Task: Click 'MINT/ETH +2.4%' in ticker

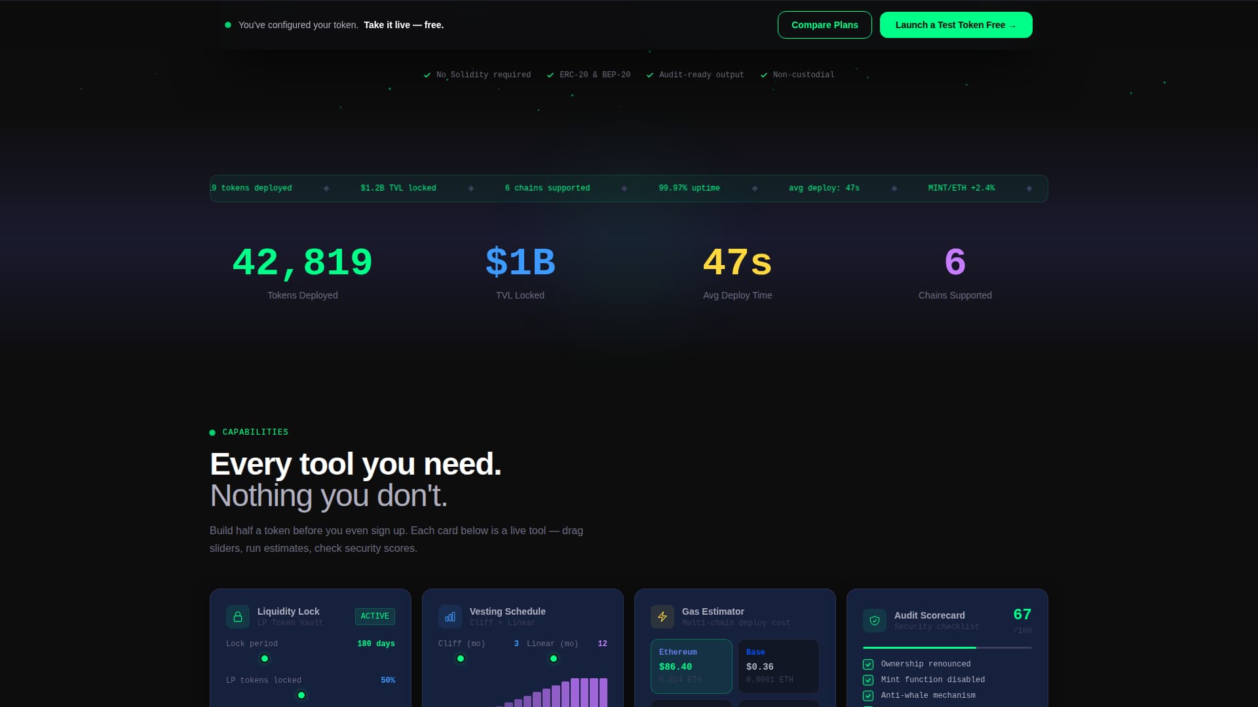Action: click(x=961, y=188)
